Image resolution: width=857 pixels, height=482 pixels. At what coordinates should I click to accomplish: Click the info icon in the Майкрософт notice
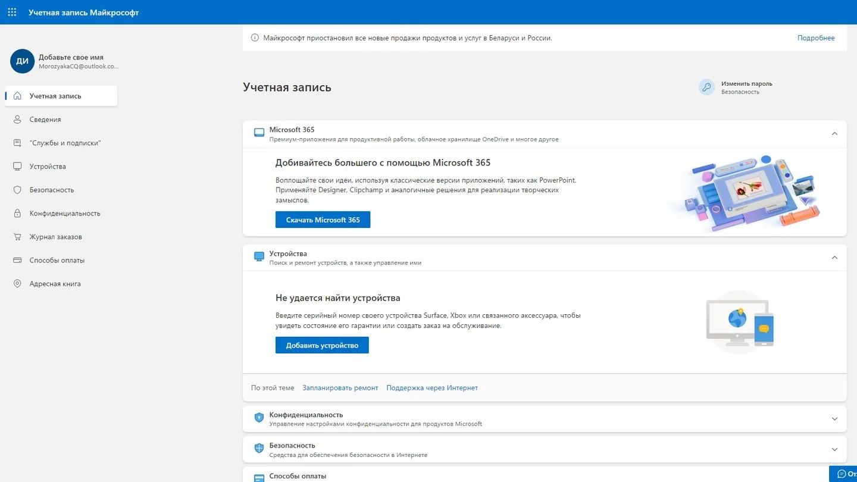click(255, 38)
